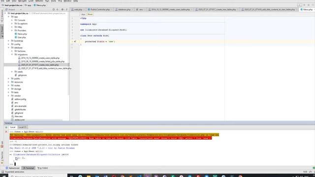The image size is (315, 177).
Task: Switch to the database.php editor tab
Action: (123, 9)
